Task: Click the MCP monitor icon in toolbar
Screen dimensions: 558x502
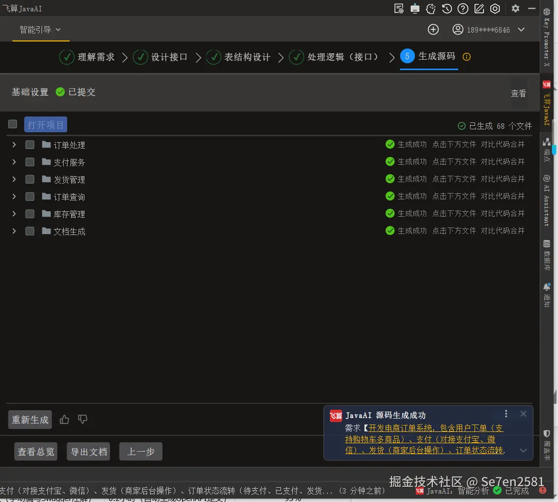Action: click(x=415, y=8)
